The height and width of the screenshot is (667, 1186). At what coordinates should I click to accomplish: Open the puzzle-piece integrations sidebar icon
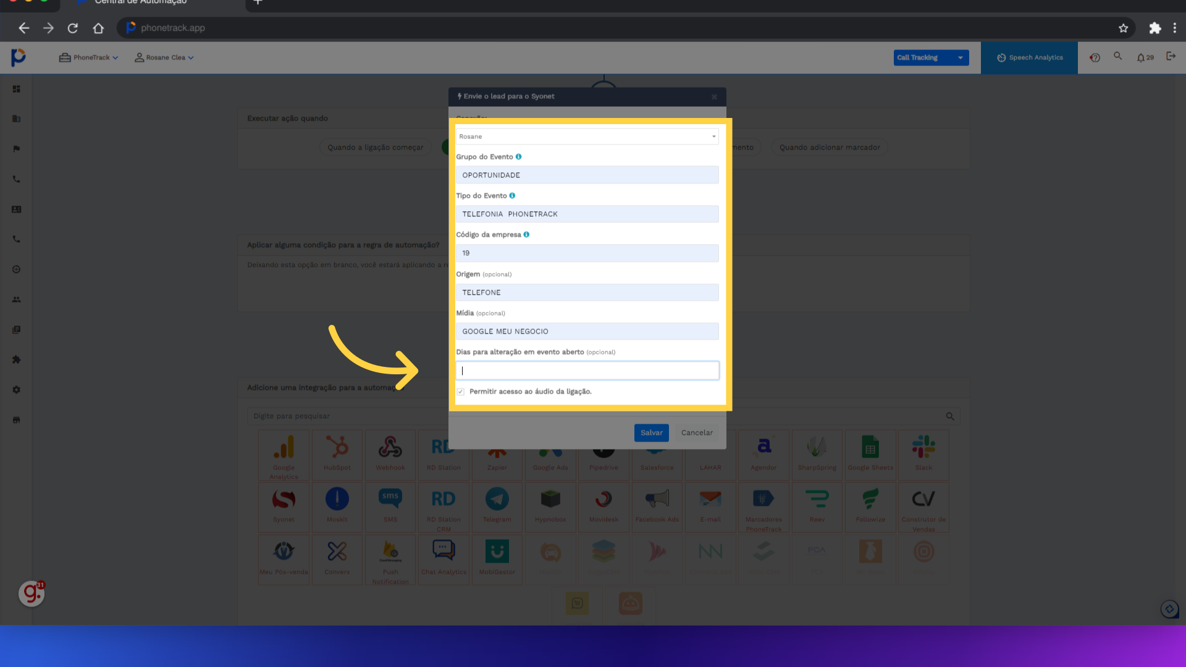pyautogui.click(x=17, y=359)
